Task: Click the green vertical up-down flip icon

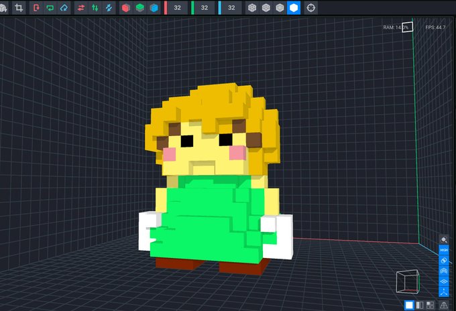Action: [95, 8]
